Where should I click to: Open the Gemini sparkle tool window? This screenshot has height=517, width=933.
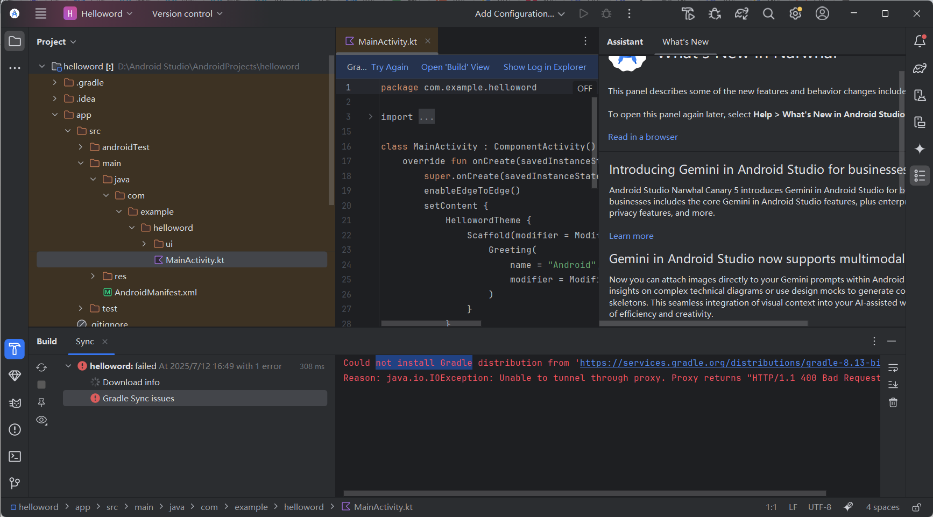coord(920,148)
